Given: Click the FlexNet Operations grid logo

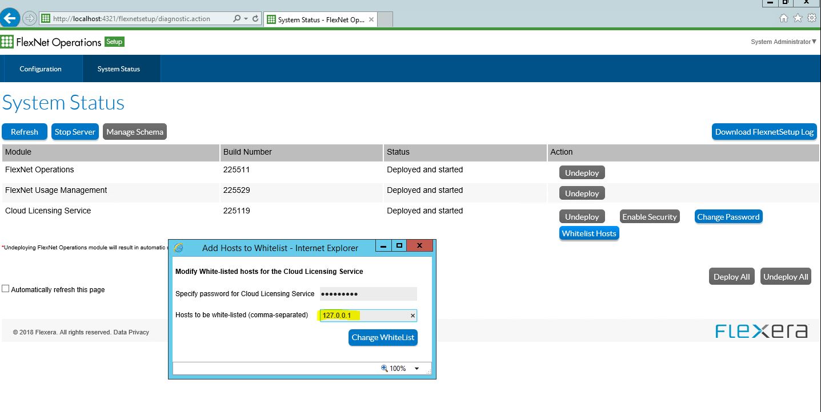Looking at the screenshot, I should click(7, 42).
